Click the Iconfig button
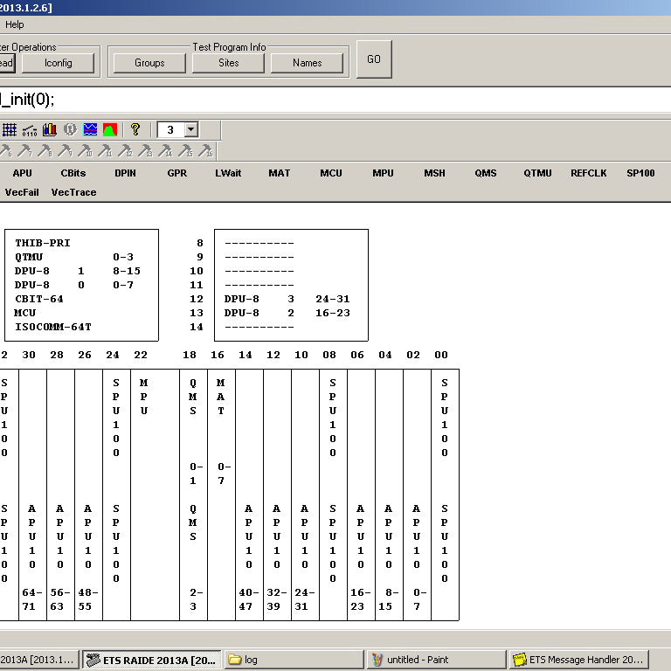 [x=59, y=63]
